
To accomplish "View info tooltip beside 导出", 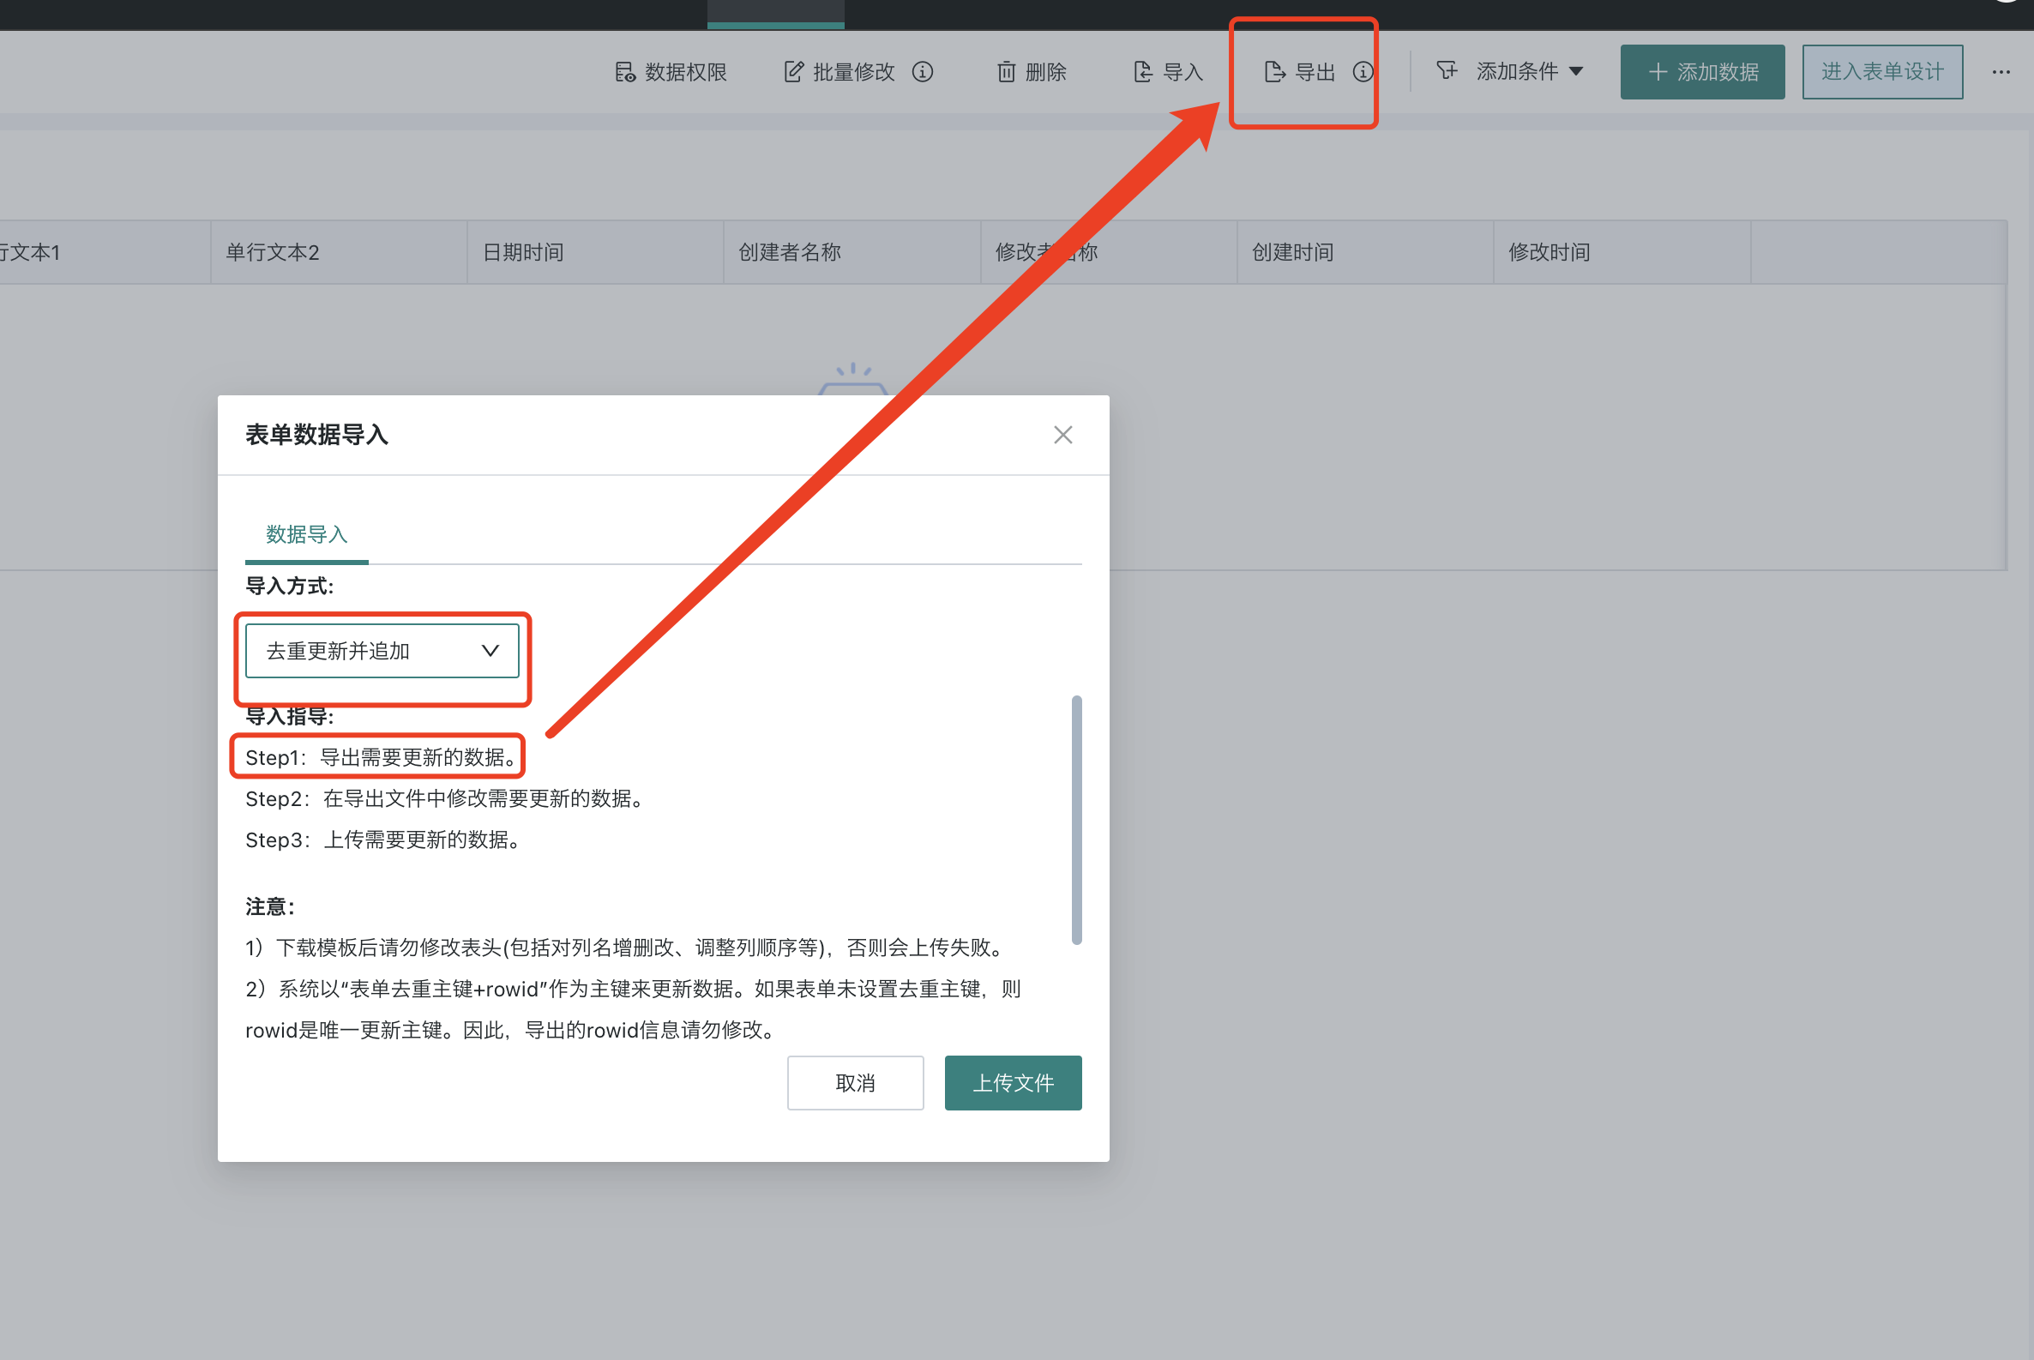I will click(x=1363, y=73).
